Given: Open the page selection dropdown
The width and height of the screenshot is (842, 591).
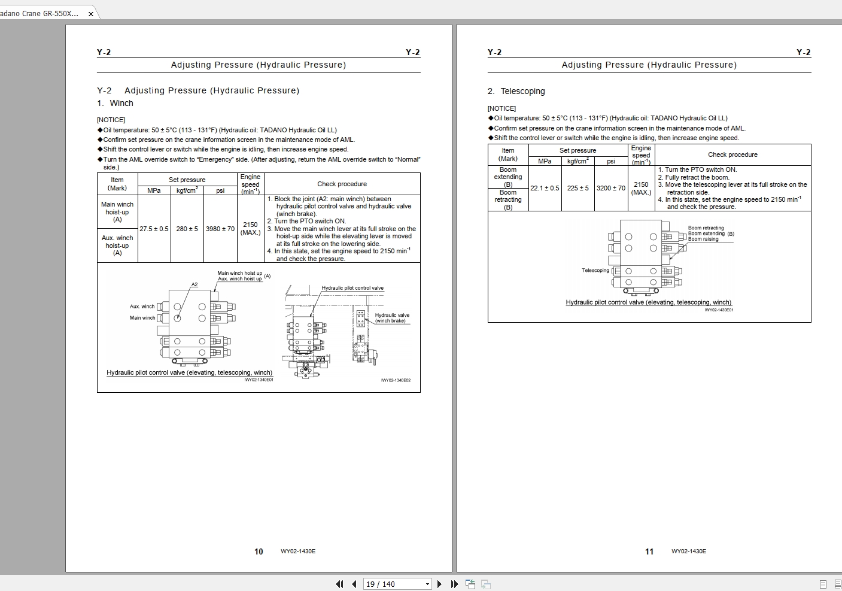Looking at the screenshot, I should click(427, 584).
